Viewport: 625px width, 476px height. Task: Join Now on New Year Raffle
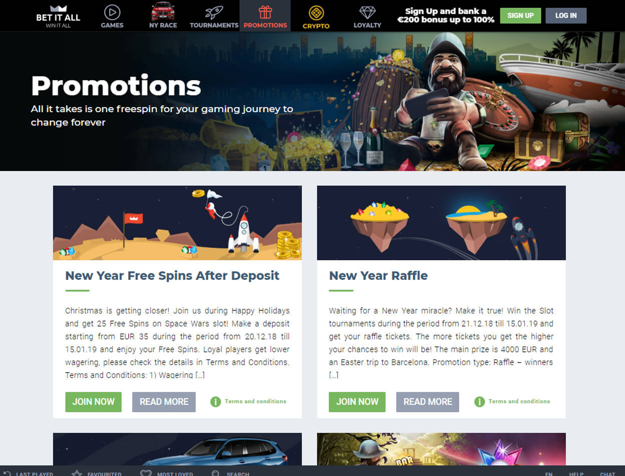(x=357, y=402)
